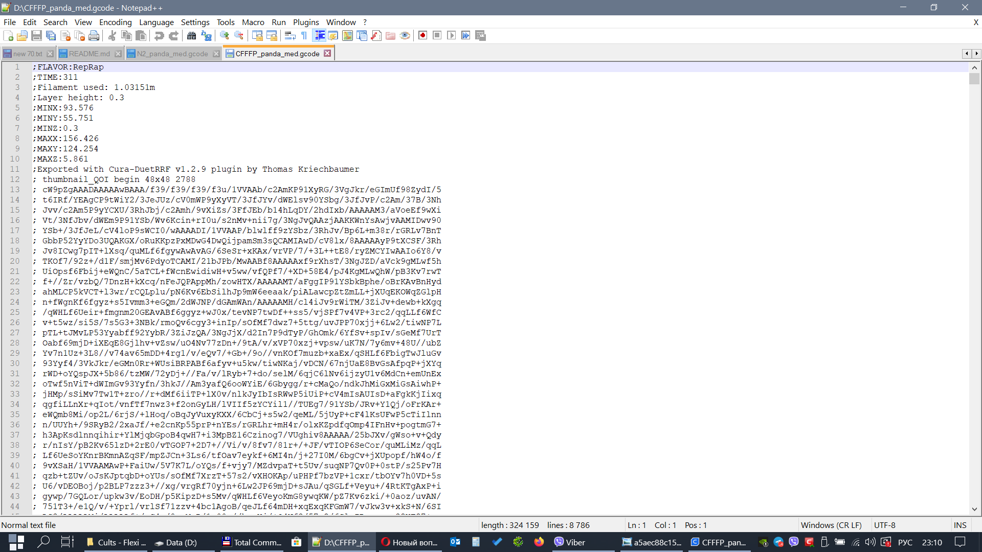This screenshot has height=552, width=982.
Task: Start macro recording with red record icon
Action: (422, 36)
